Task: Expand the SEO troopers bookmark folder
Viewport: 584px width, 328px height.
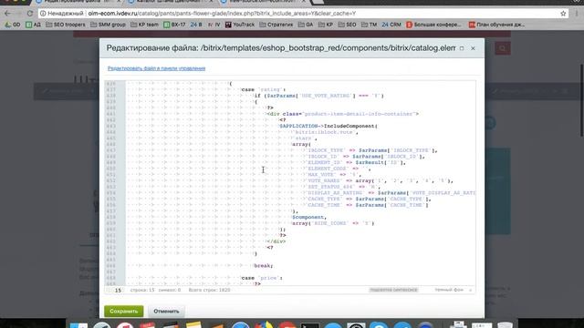Action: (x=65, y=25)
